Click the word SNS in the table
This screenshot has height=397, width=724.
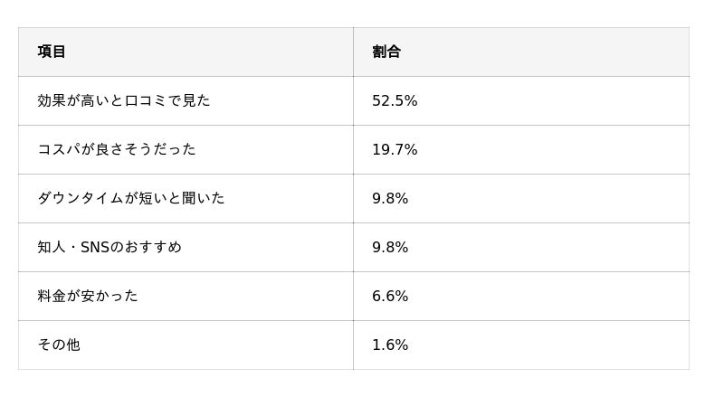94,247
